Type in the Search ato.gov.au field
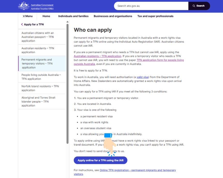Screen dimensions: 223x178 pos(151,6)
